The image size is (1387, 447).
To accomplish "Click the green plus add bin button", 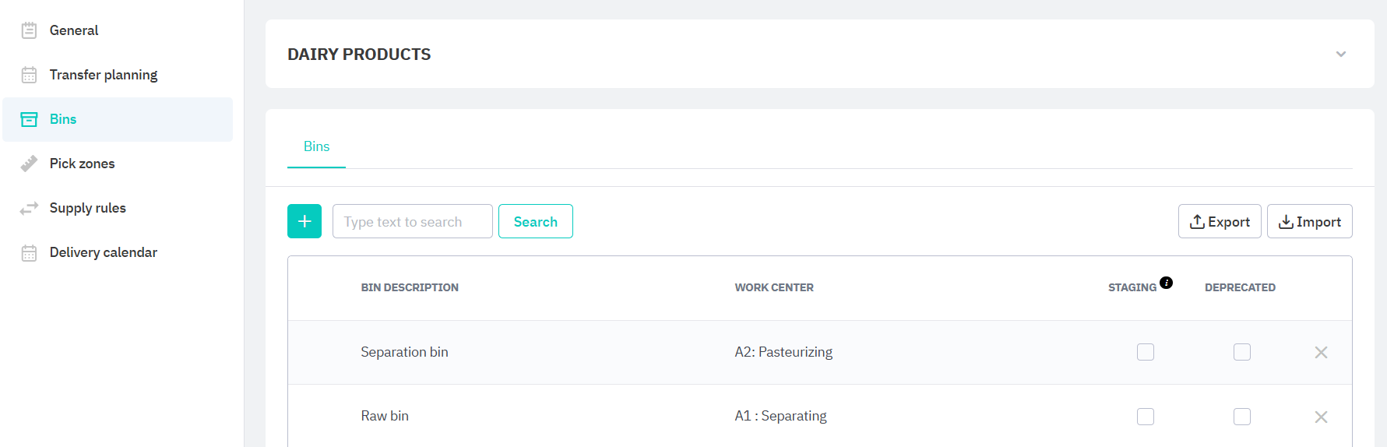I will pos(305,221).
